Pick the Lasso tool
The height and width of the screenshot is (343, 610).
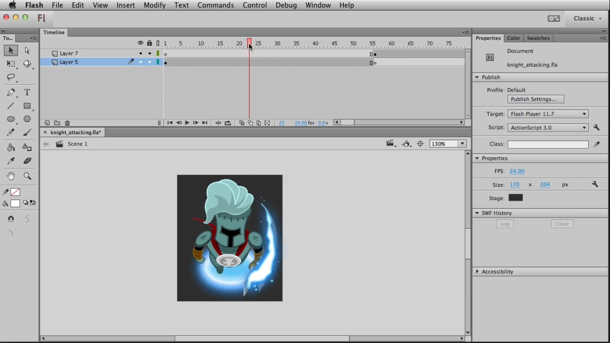[11, 77]
